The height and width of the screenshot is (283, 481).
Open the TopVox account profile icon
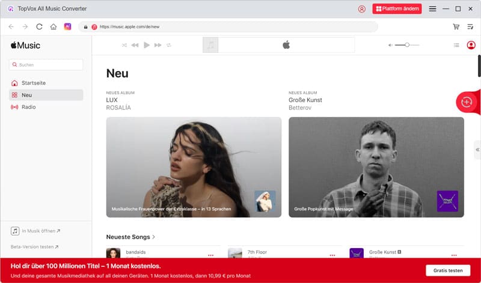coord(362,9)
